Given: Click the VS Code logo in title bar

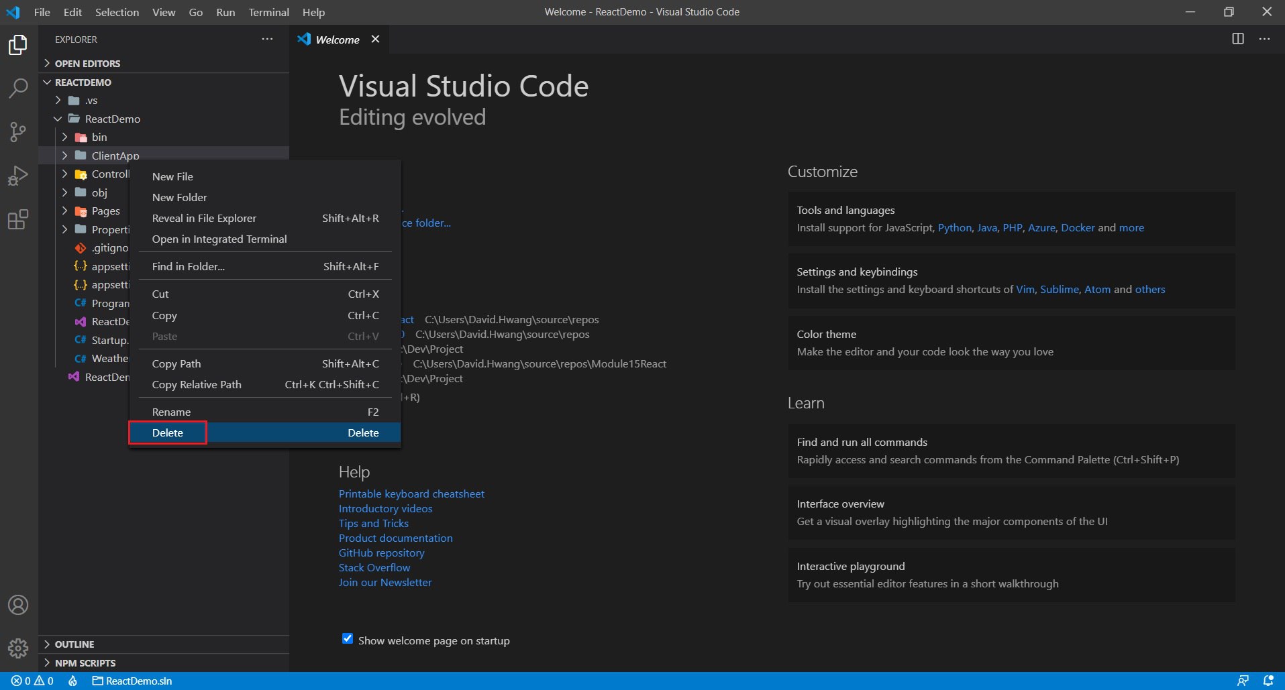Looking at the screenshot, I should [x=13, y=12].
